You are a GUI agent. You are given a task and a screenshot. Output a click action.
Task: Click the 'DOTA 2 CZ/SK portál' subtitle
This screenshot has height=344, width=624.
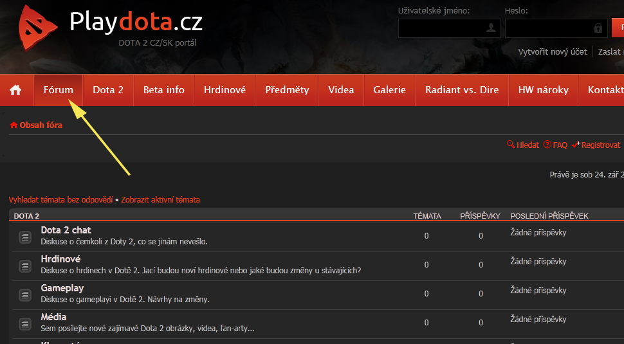click(x=157, y=42)
